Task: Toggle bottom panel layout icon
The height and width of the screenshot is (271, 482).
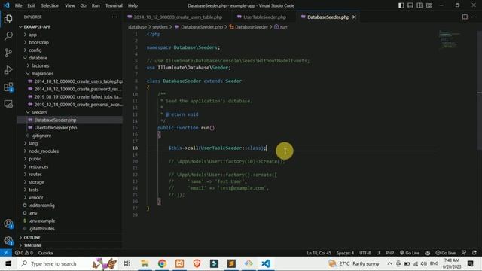Action: 410,5
